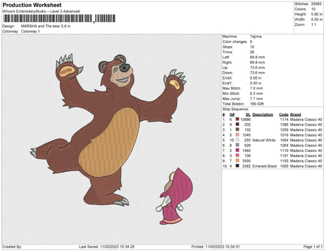Click the Emerald Black description text
325x251 pixels.
click(264, 166)
